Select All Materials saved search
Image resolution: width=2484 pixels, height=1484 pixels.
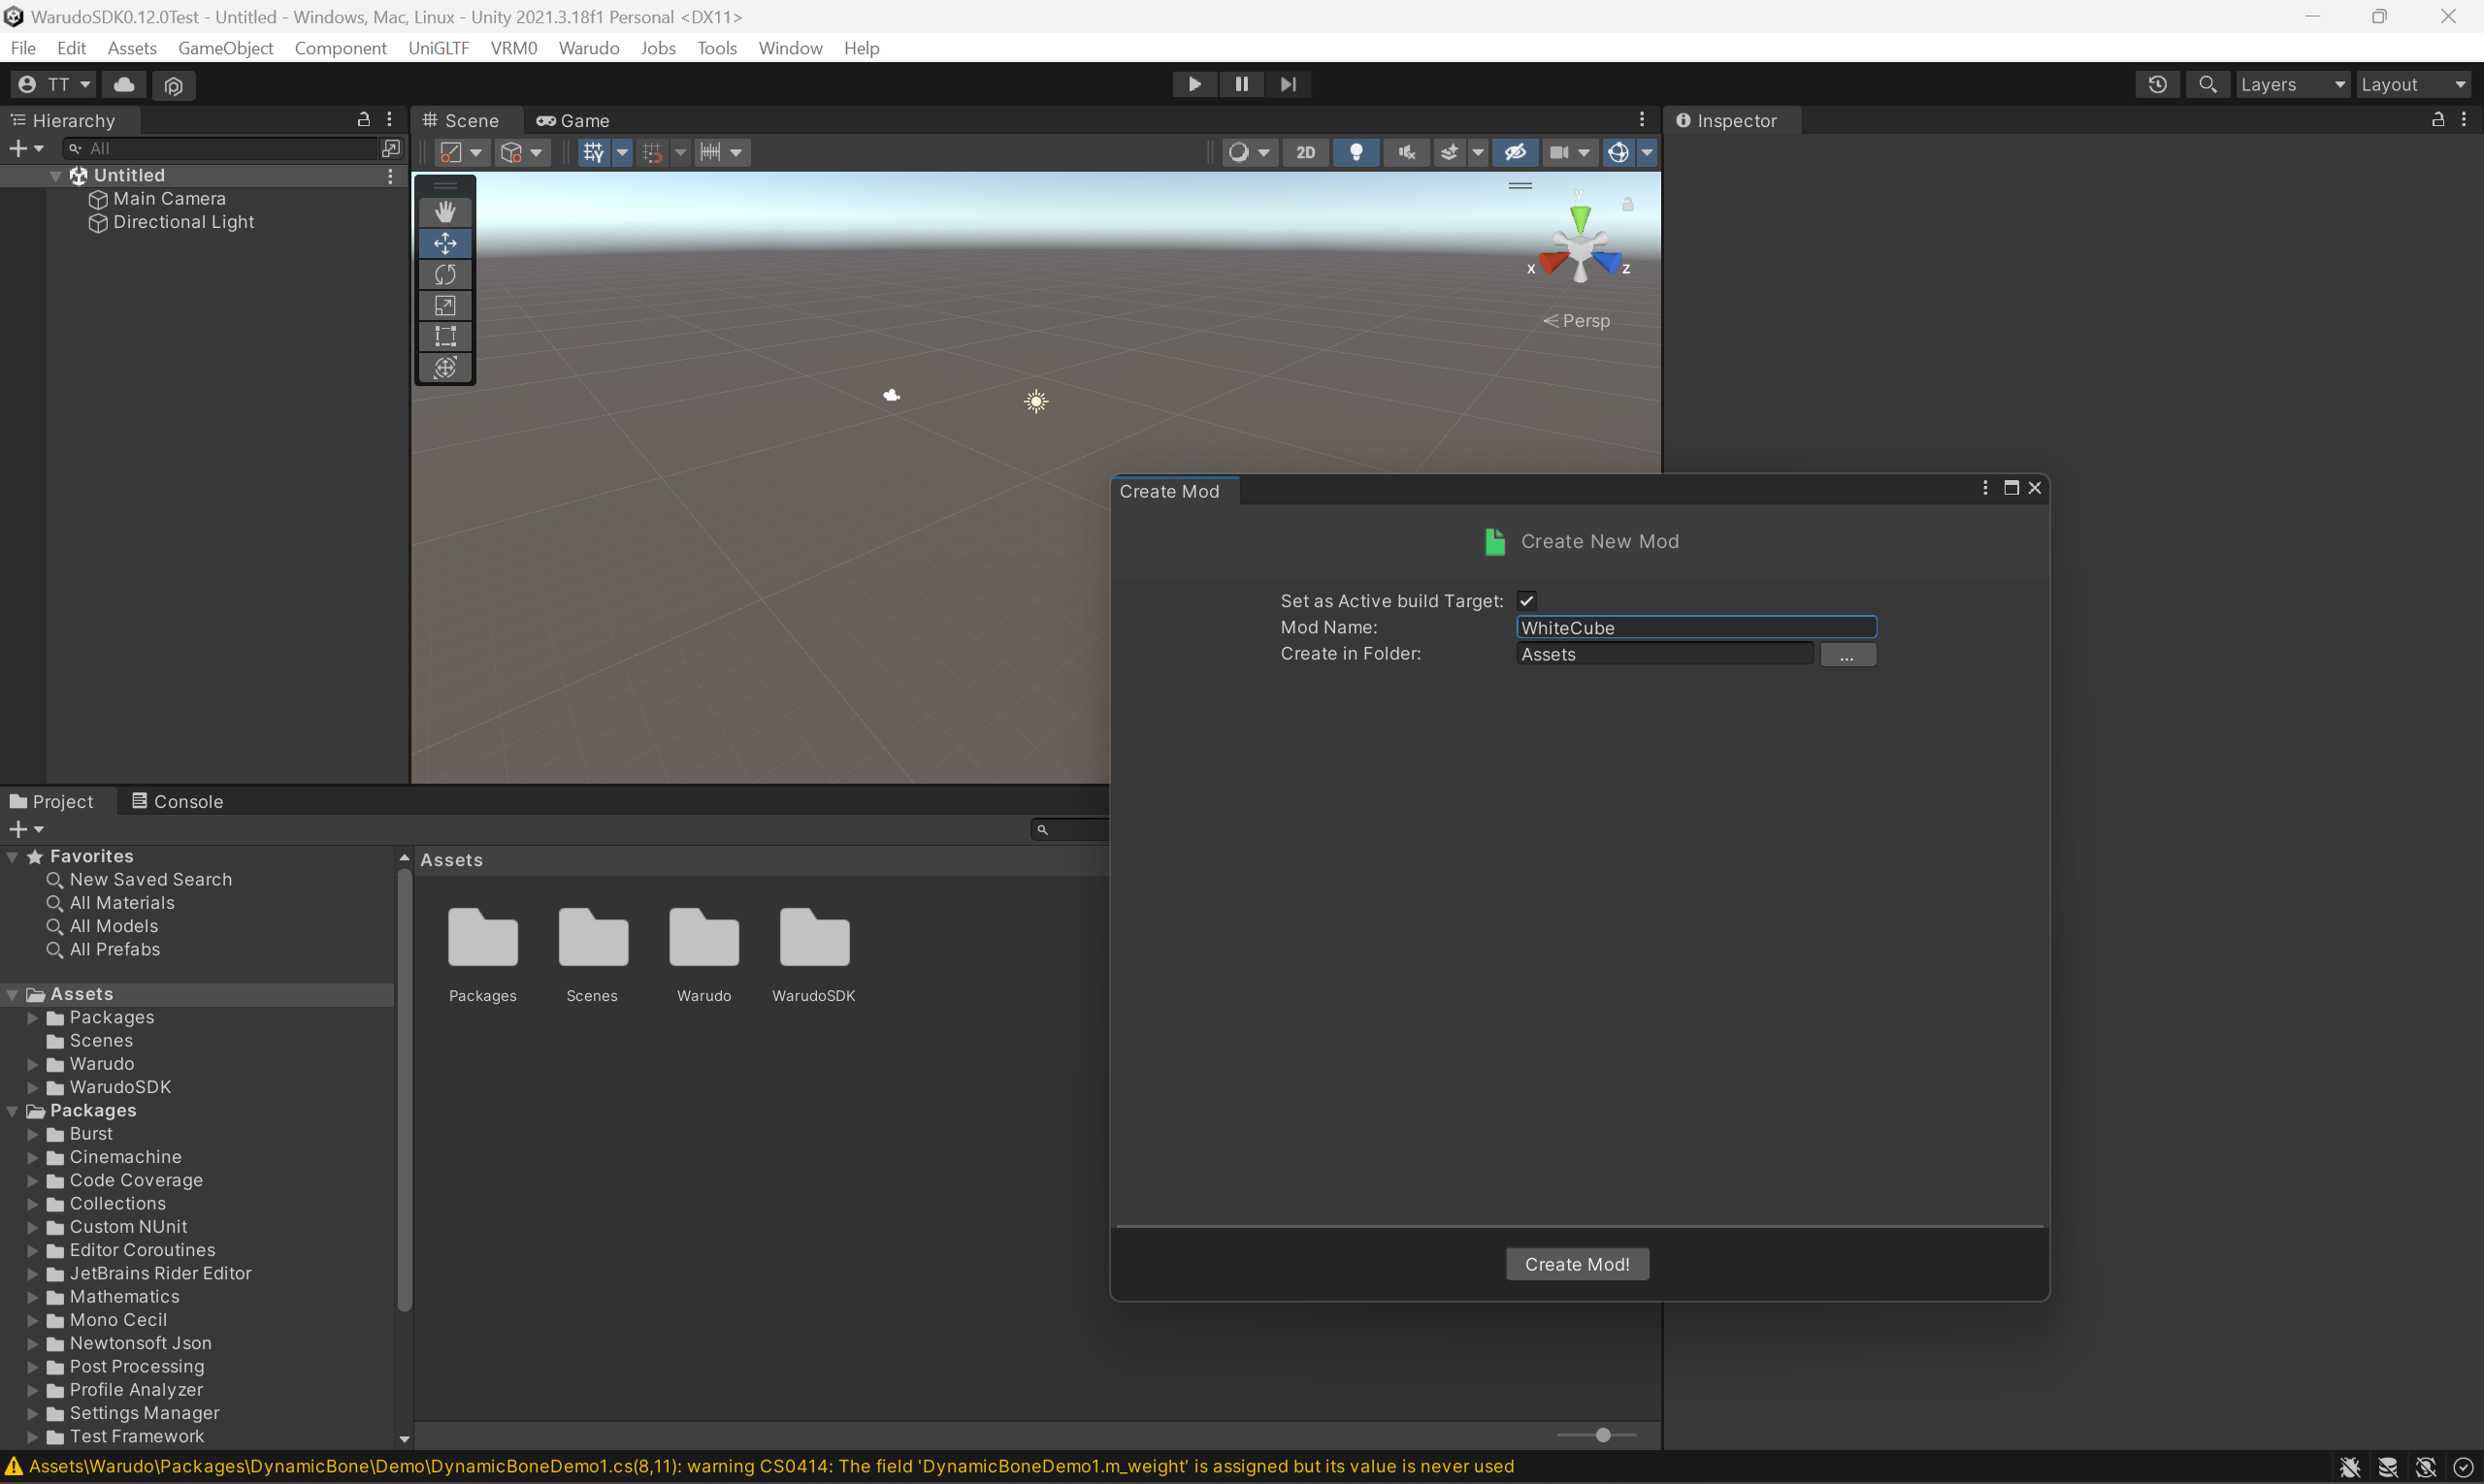coord(122,903)
